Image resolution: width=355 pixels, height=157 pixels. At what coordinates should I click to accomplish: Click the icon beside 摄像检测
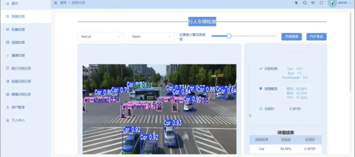7,55
